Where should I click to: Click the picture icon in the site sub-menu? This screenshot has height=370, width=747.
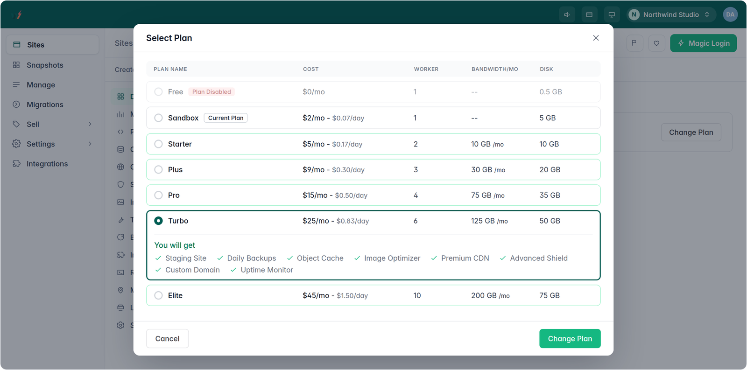120,202
